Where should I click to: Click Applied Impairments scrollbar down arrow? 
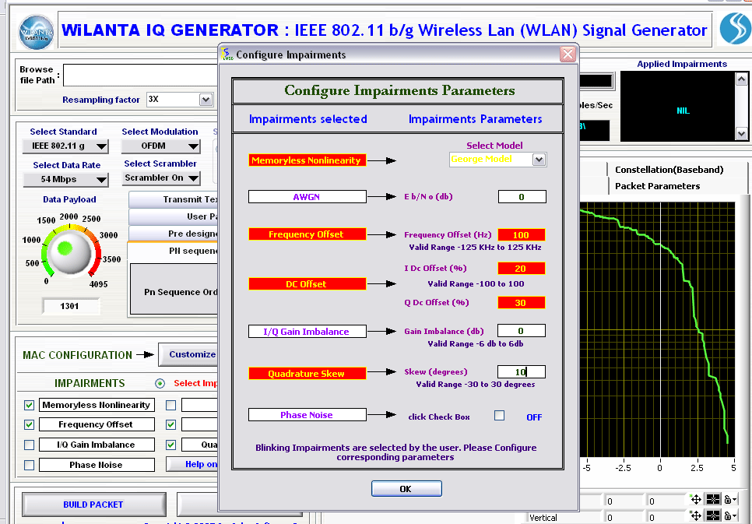point(741,133)
